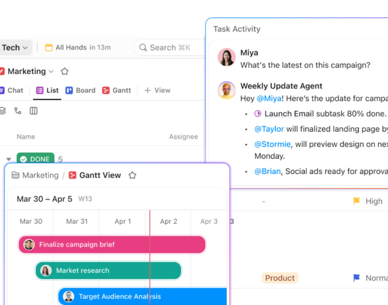Open the Finalize campaign brief Gantt bar
Image resolution: width=388 pixels, height=305 pixels.
[x=112, y=245]
